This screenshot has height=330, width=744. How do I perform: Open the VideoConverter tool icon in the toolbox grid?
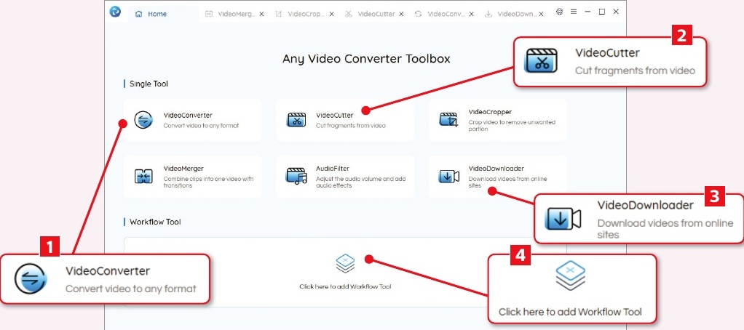(144, 121)
